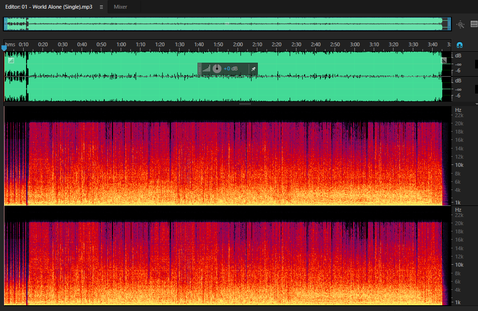
Task: Click the overview navigator right edge handle
Action: [x=450, y=24]
